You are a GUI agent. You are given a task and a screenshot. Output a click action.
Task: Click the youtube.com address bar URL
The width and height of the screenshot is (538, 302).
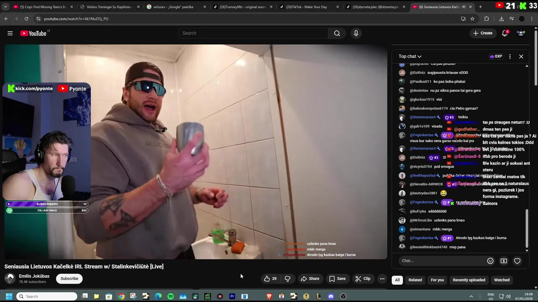[x=76, y=19]
